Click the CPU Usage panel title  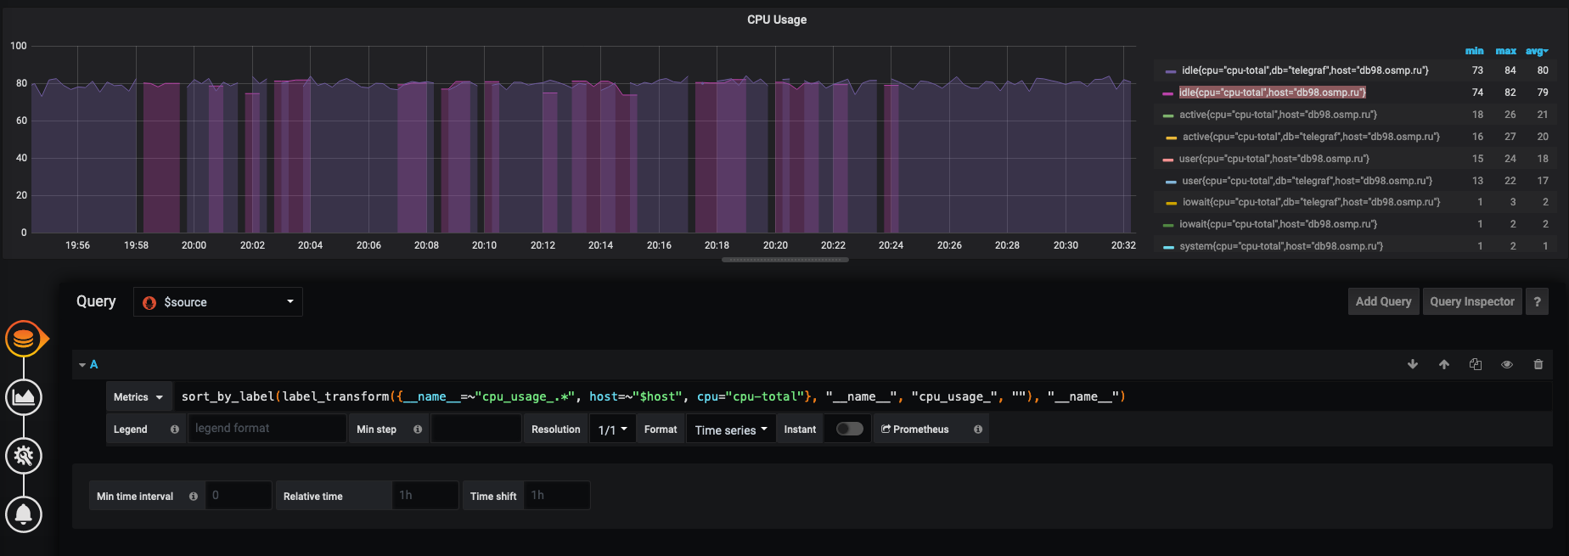point(777,20)
